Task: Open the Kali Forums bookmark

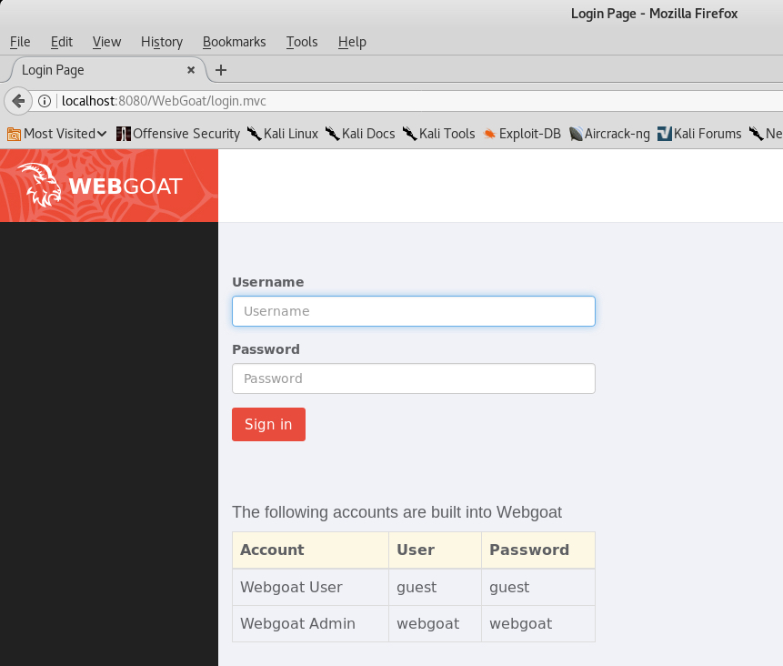Action: click(699, 134)
